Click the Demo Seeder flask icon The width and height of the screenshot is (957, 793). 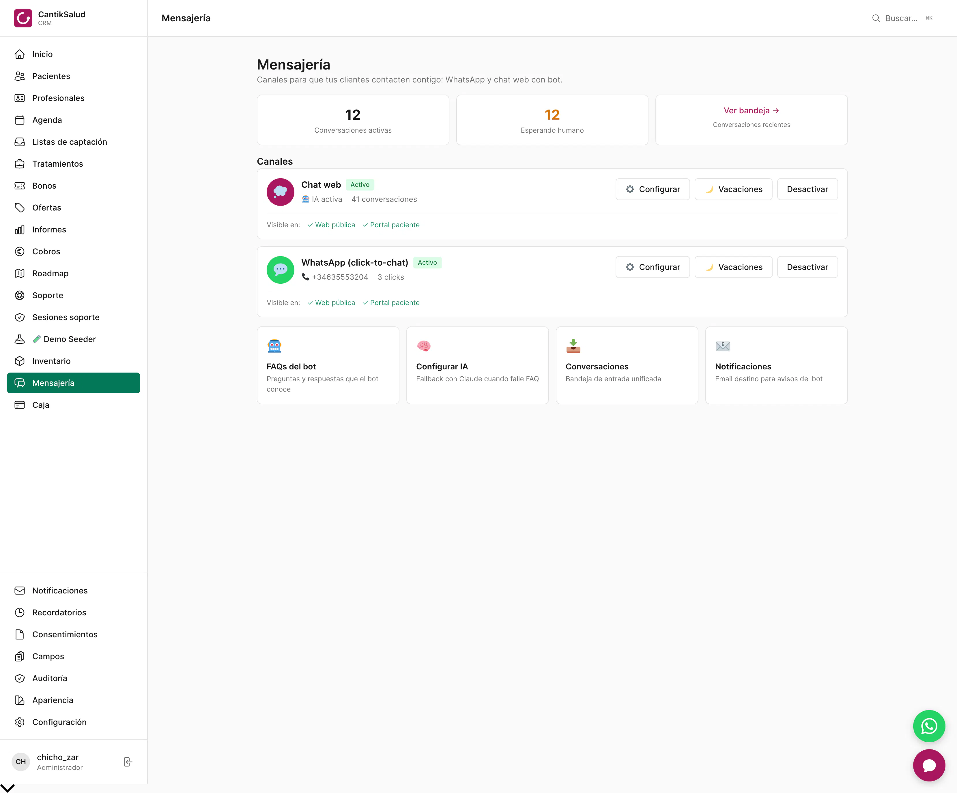coord(20,339)
